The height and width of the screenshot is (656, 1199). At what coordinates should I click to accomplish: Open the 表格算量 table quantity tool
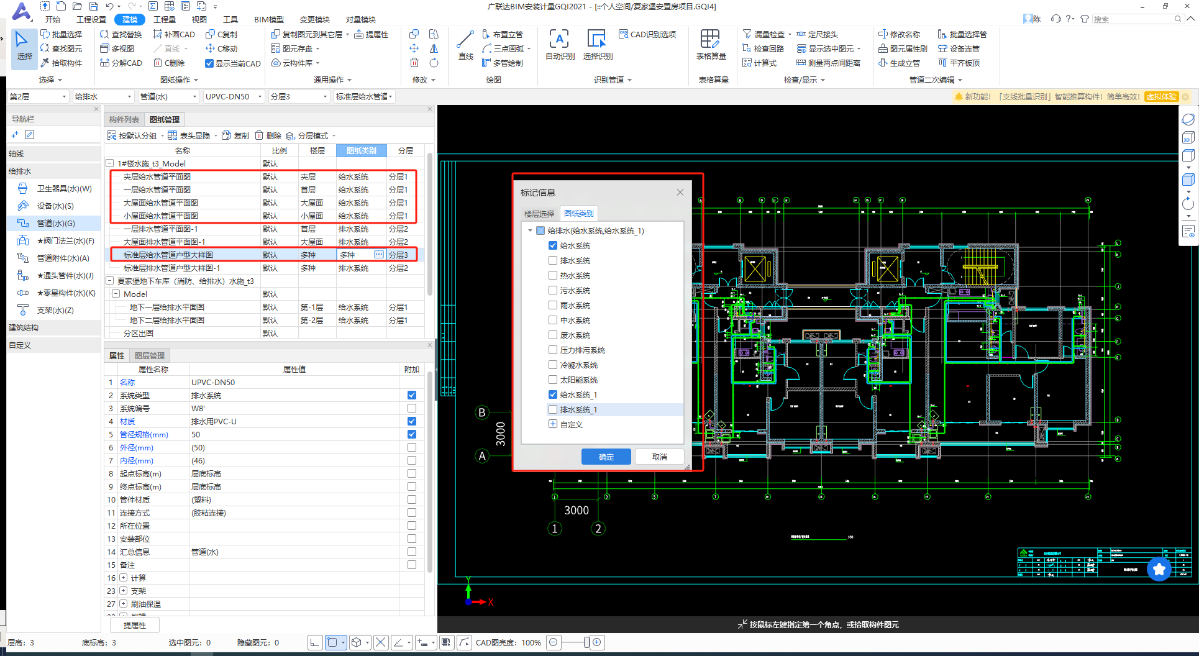[x=711, y=46]
